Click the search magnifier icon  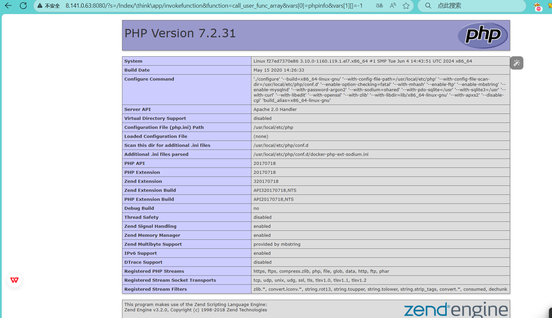(428, 6)
